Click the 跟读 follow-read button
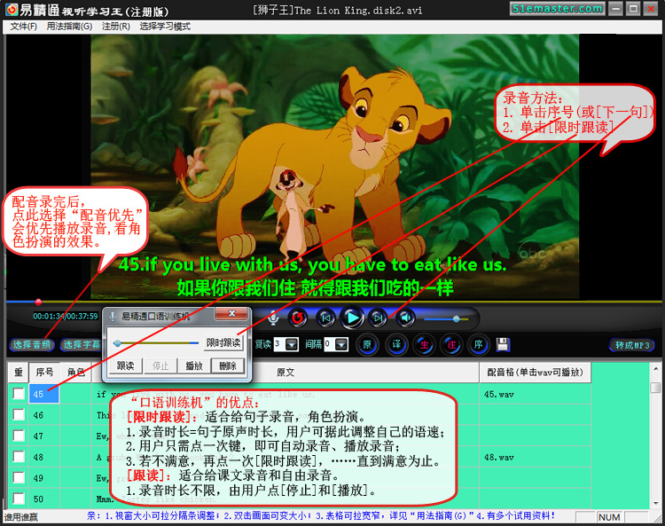The image size is (665, 526). 125,365
